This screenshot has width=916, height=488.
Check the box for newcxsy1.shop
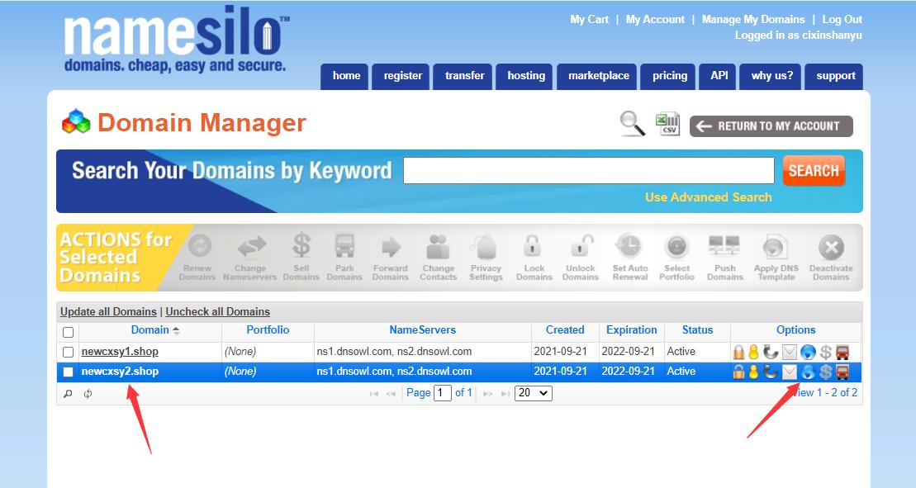(x=69, y=352)
